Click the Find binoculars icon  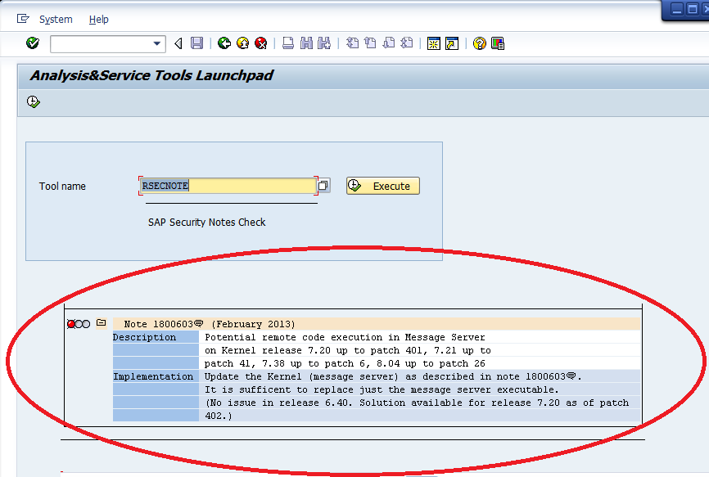tap(306, 43)
